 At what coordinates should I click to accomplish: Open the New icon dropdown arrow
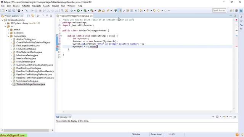6,11
